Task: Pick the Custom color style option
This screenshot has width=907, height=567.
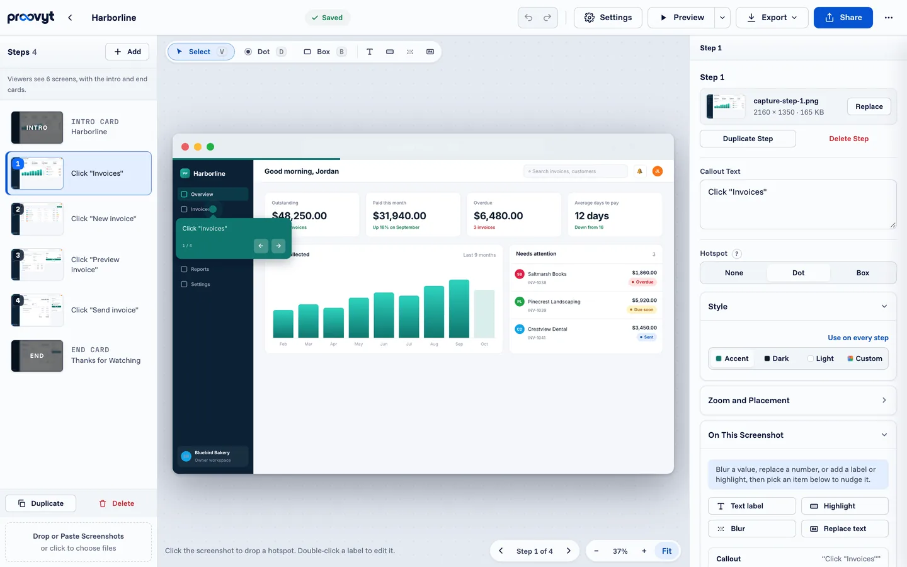Action: pos(864,358)
